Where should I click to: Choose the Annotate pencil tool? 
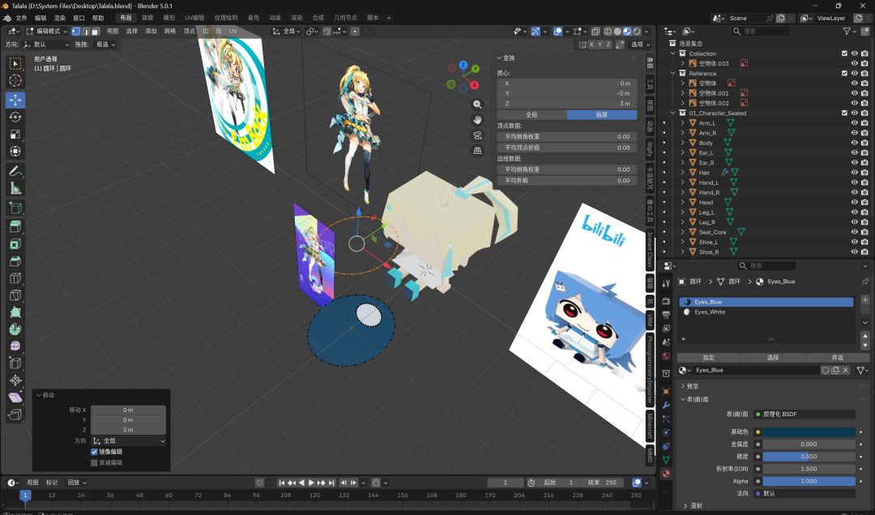click(x=15, y=172)
